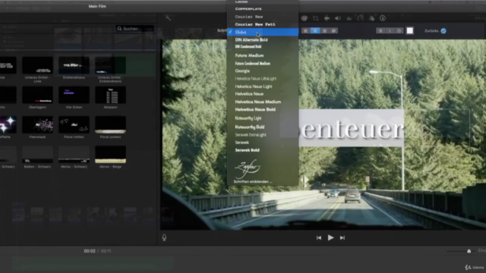This screenshot has height=273, width=486.
Task: Select the 'Balken - Schwarz' title thumbnail
Action: point(37,154)
